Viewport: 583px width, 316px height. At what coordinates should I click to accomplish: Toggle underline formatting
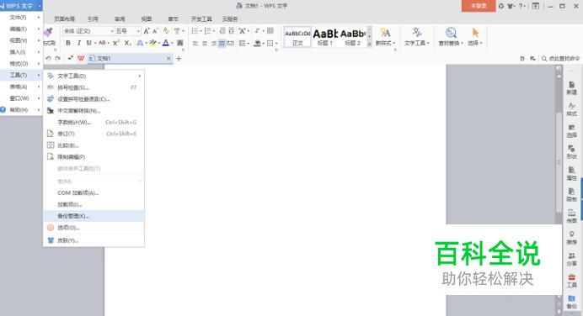tap(88, 43)
